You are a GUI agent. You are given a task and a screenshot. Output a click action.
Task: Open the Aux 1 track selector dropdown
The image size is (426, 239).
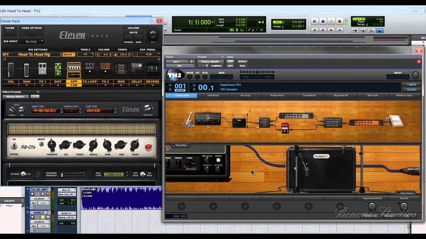(177, 61)
